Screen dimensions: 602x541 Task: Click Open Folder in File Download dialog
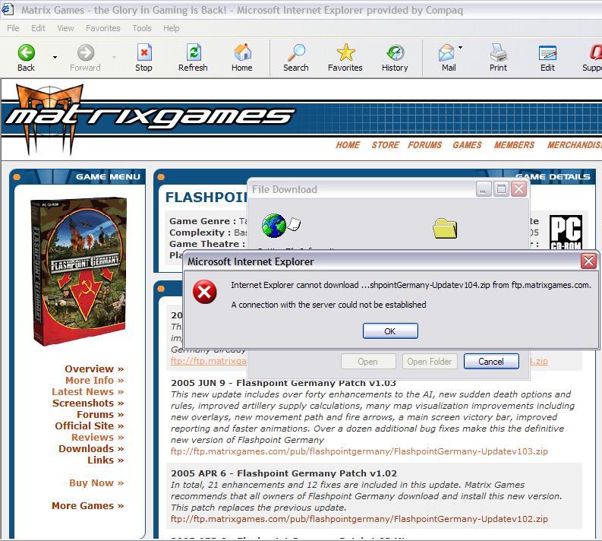tap(430, 362)
